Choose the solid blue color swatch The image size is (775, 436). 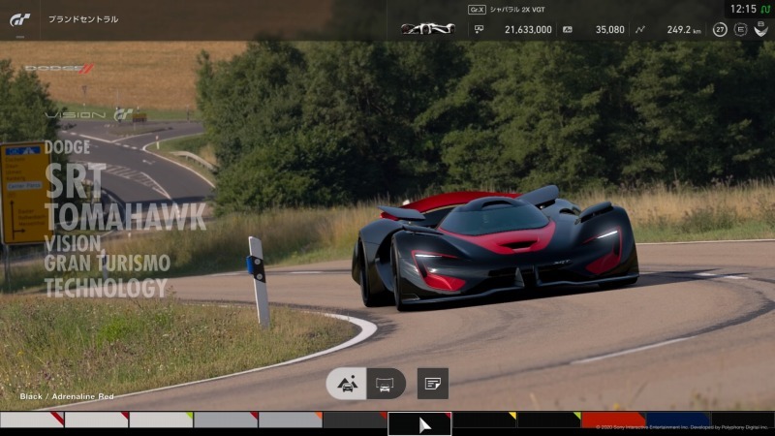point(678,420)
